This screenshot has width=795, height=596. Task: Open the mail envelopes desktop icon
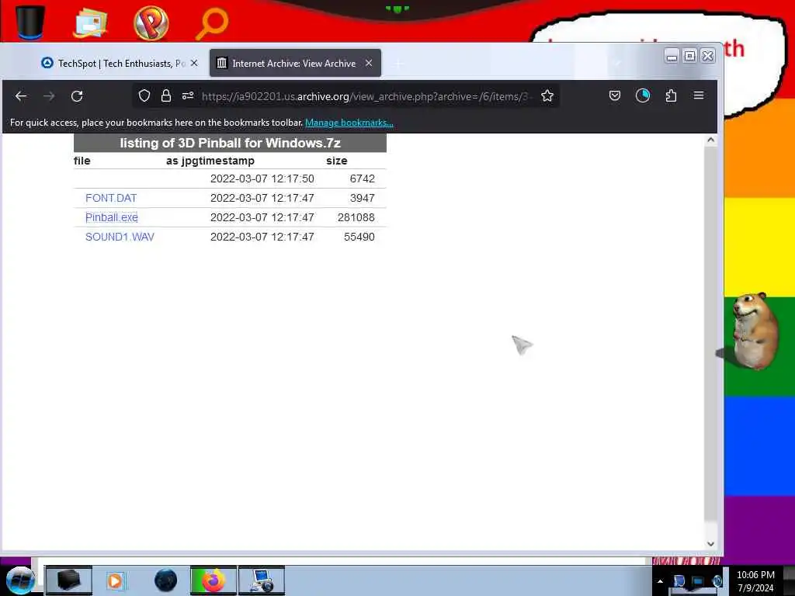90,23
